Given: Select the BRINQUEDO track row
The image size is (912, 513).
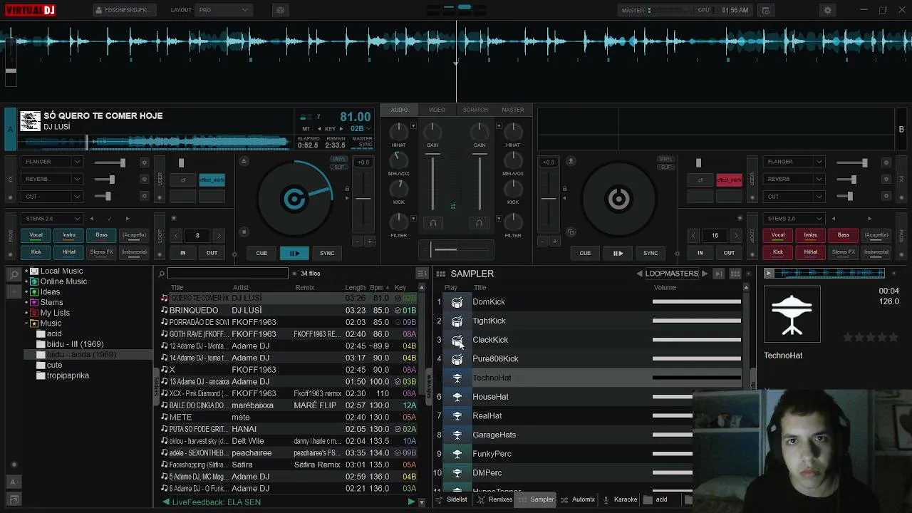Looking at the screenshot, I should pos(289,311).
